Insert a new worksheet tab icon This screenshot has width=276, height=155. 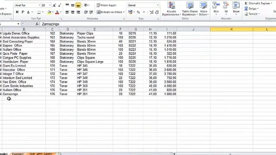tap(60, 154)
